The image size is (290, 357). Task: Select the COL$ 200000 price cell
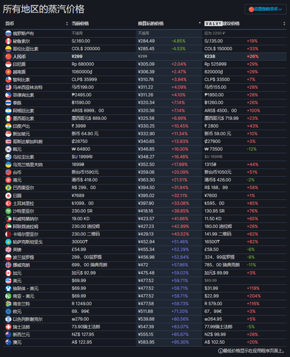click(x=86, y=49)
